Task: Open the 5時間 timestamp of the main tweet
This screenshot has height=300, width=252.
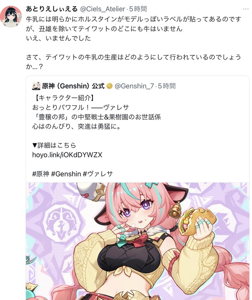Action: pyautogui.click(x=138, y=9)
